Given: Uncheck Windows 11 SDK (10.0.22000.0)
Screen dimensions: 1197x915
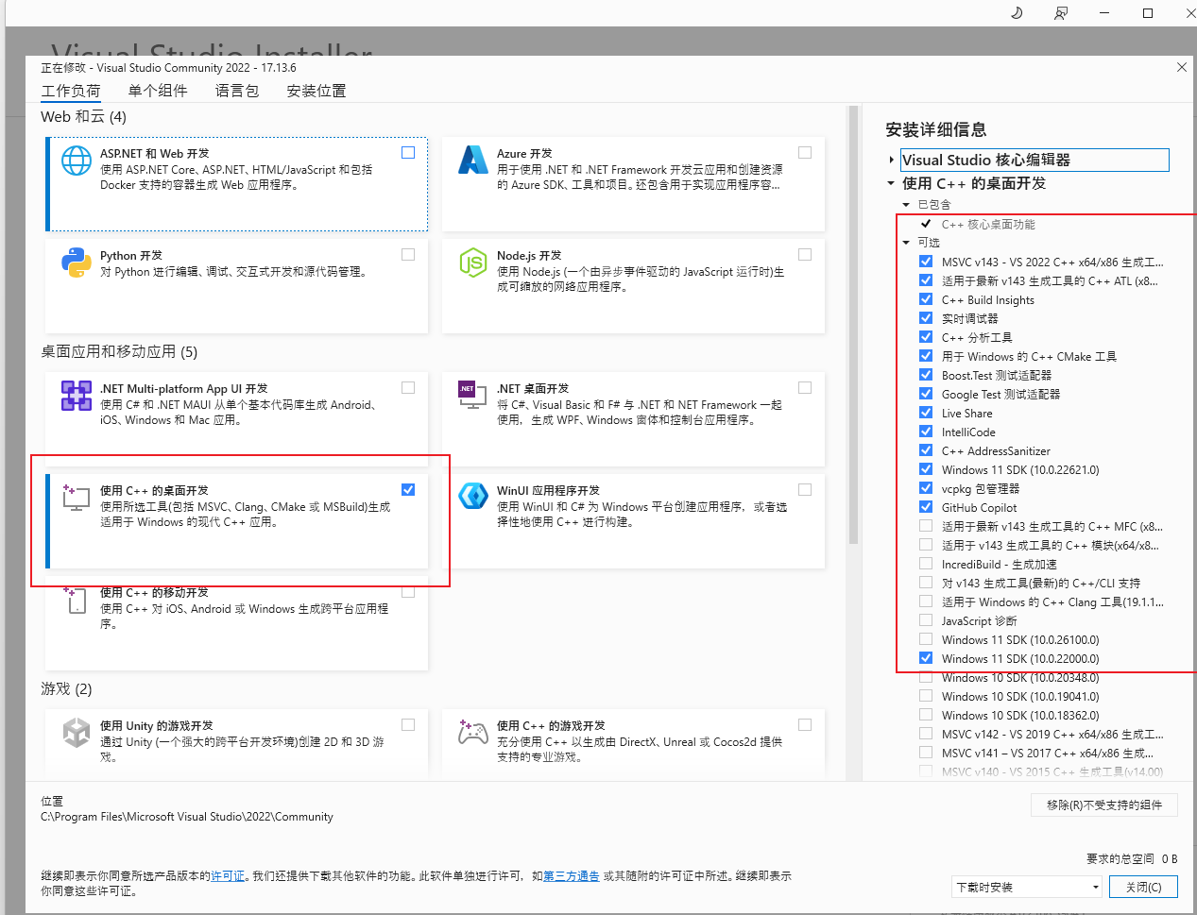Looking at the screenshot, I should tap(926, 658).
